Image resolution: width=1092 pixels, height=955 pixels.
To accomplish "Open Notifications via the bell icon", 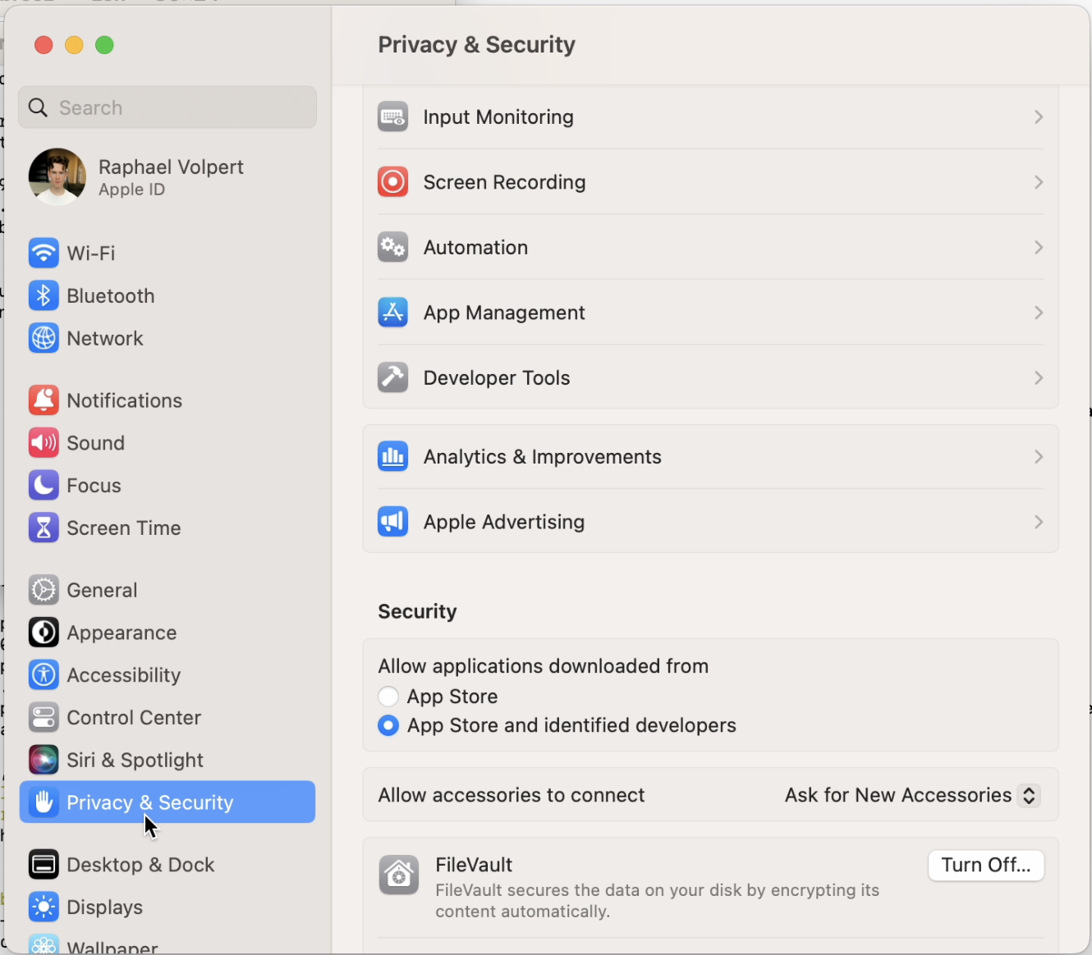I will pyautogui.click(x=44, y=400).
